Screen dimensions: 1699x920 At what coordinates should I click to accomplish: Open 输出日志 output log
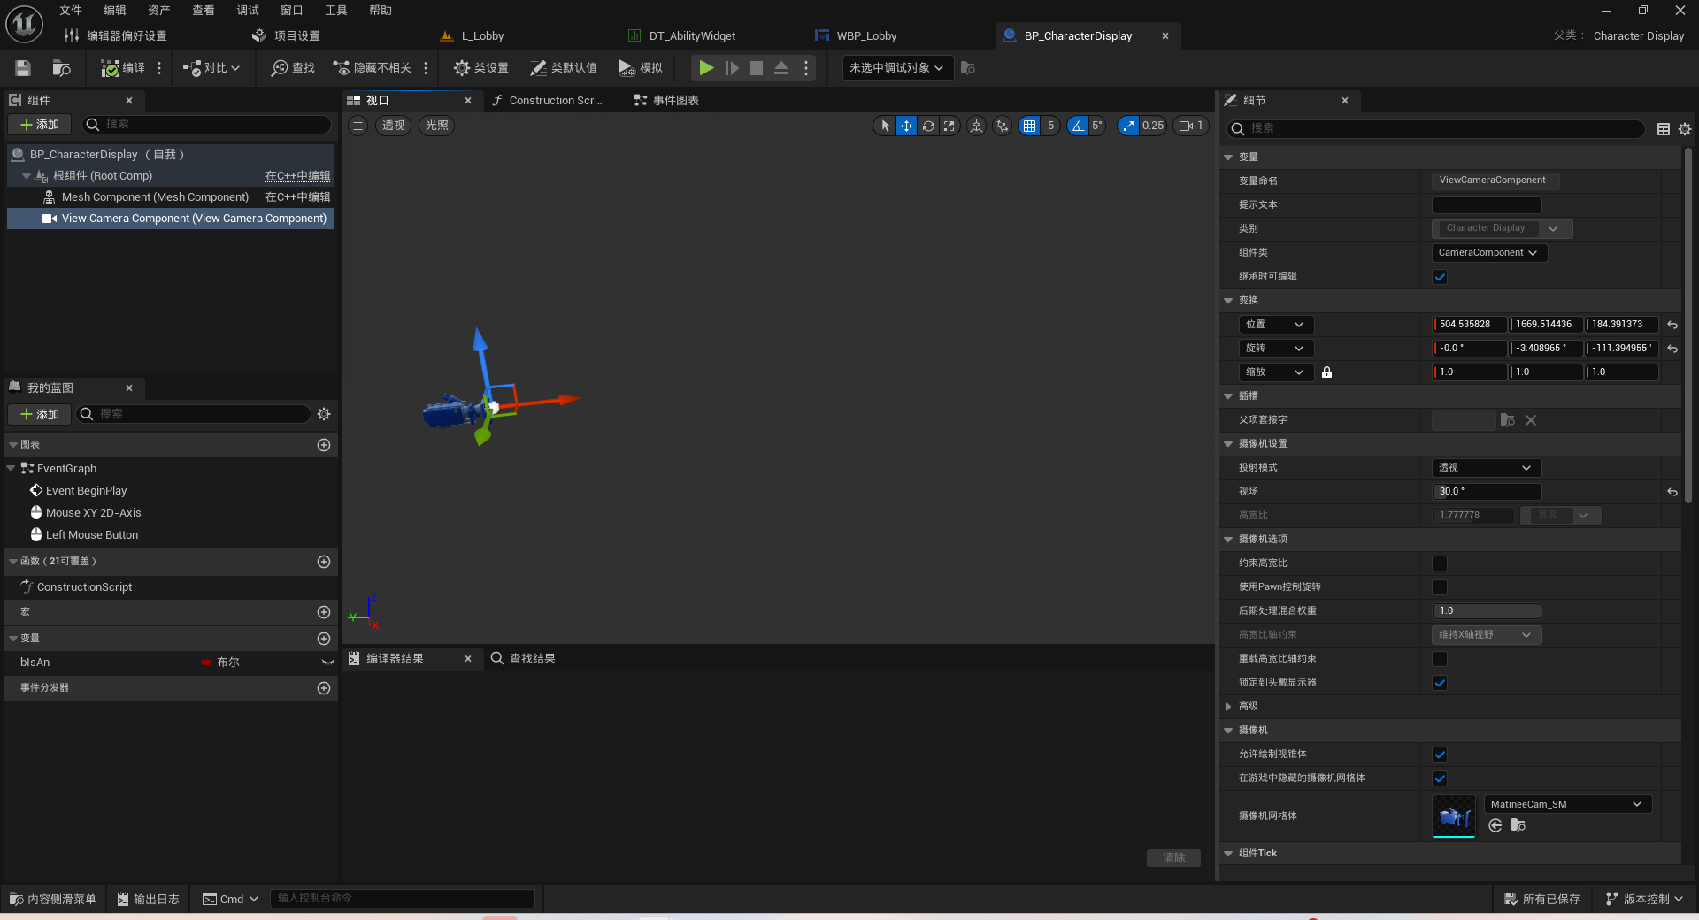[x=149, y=899]
